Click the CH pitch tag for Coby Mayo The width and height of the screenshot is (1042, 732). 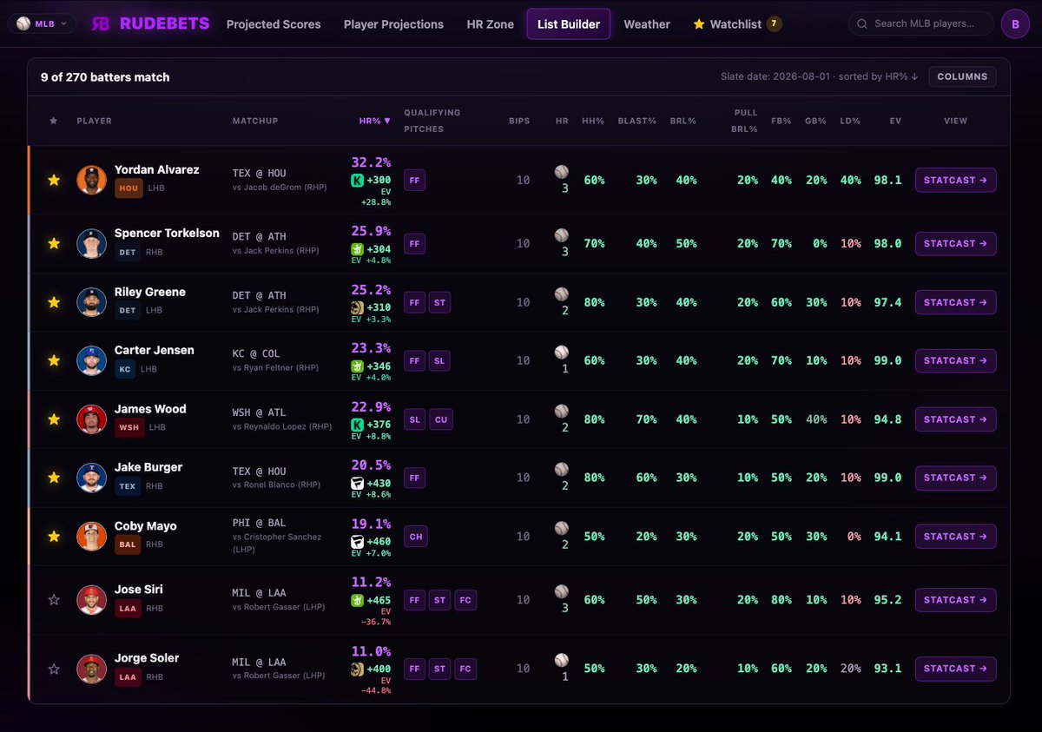(416, 537)
